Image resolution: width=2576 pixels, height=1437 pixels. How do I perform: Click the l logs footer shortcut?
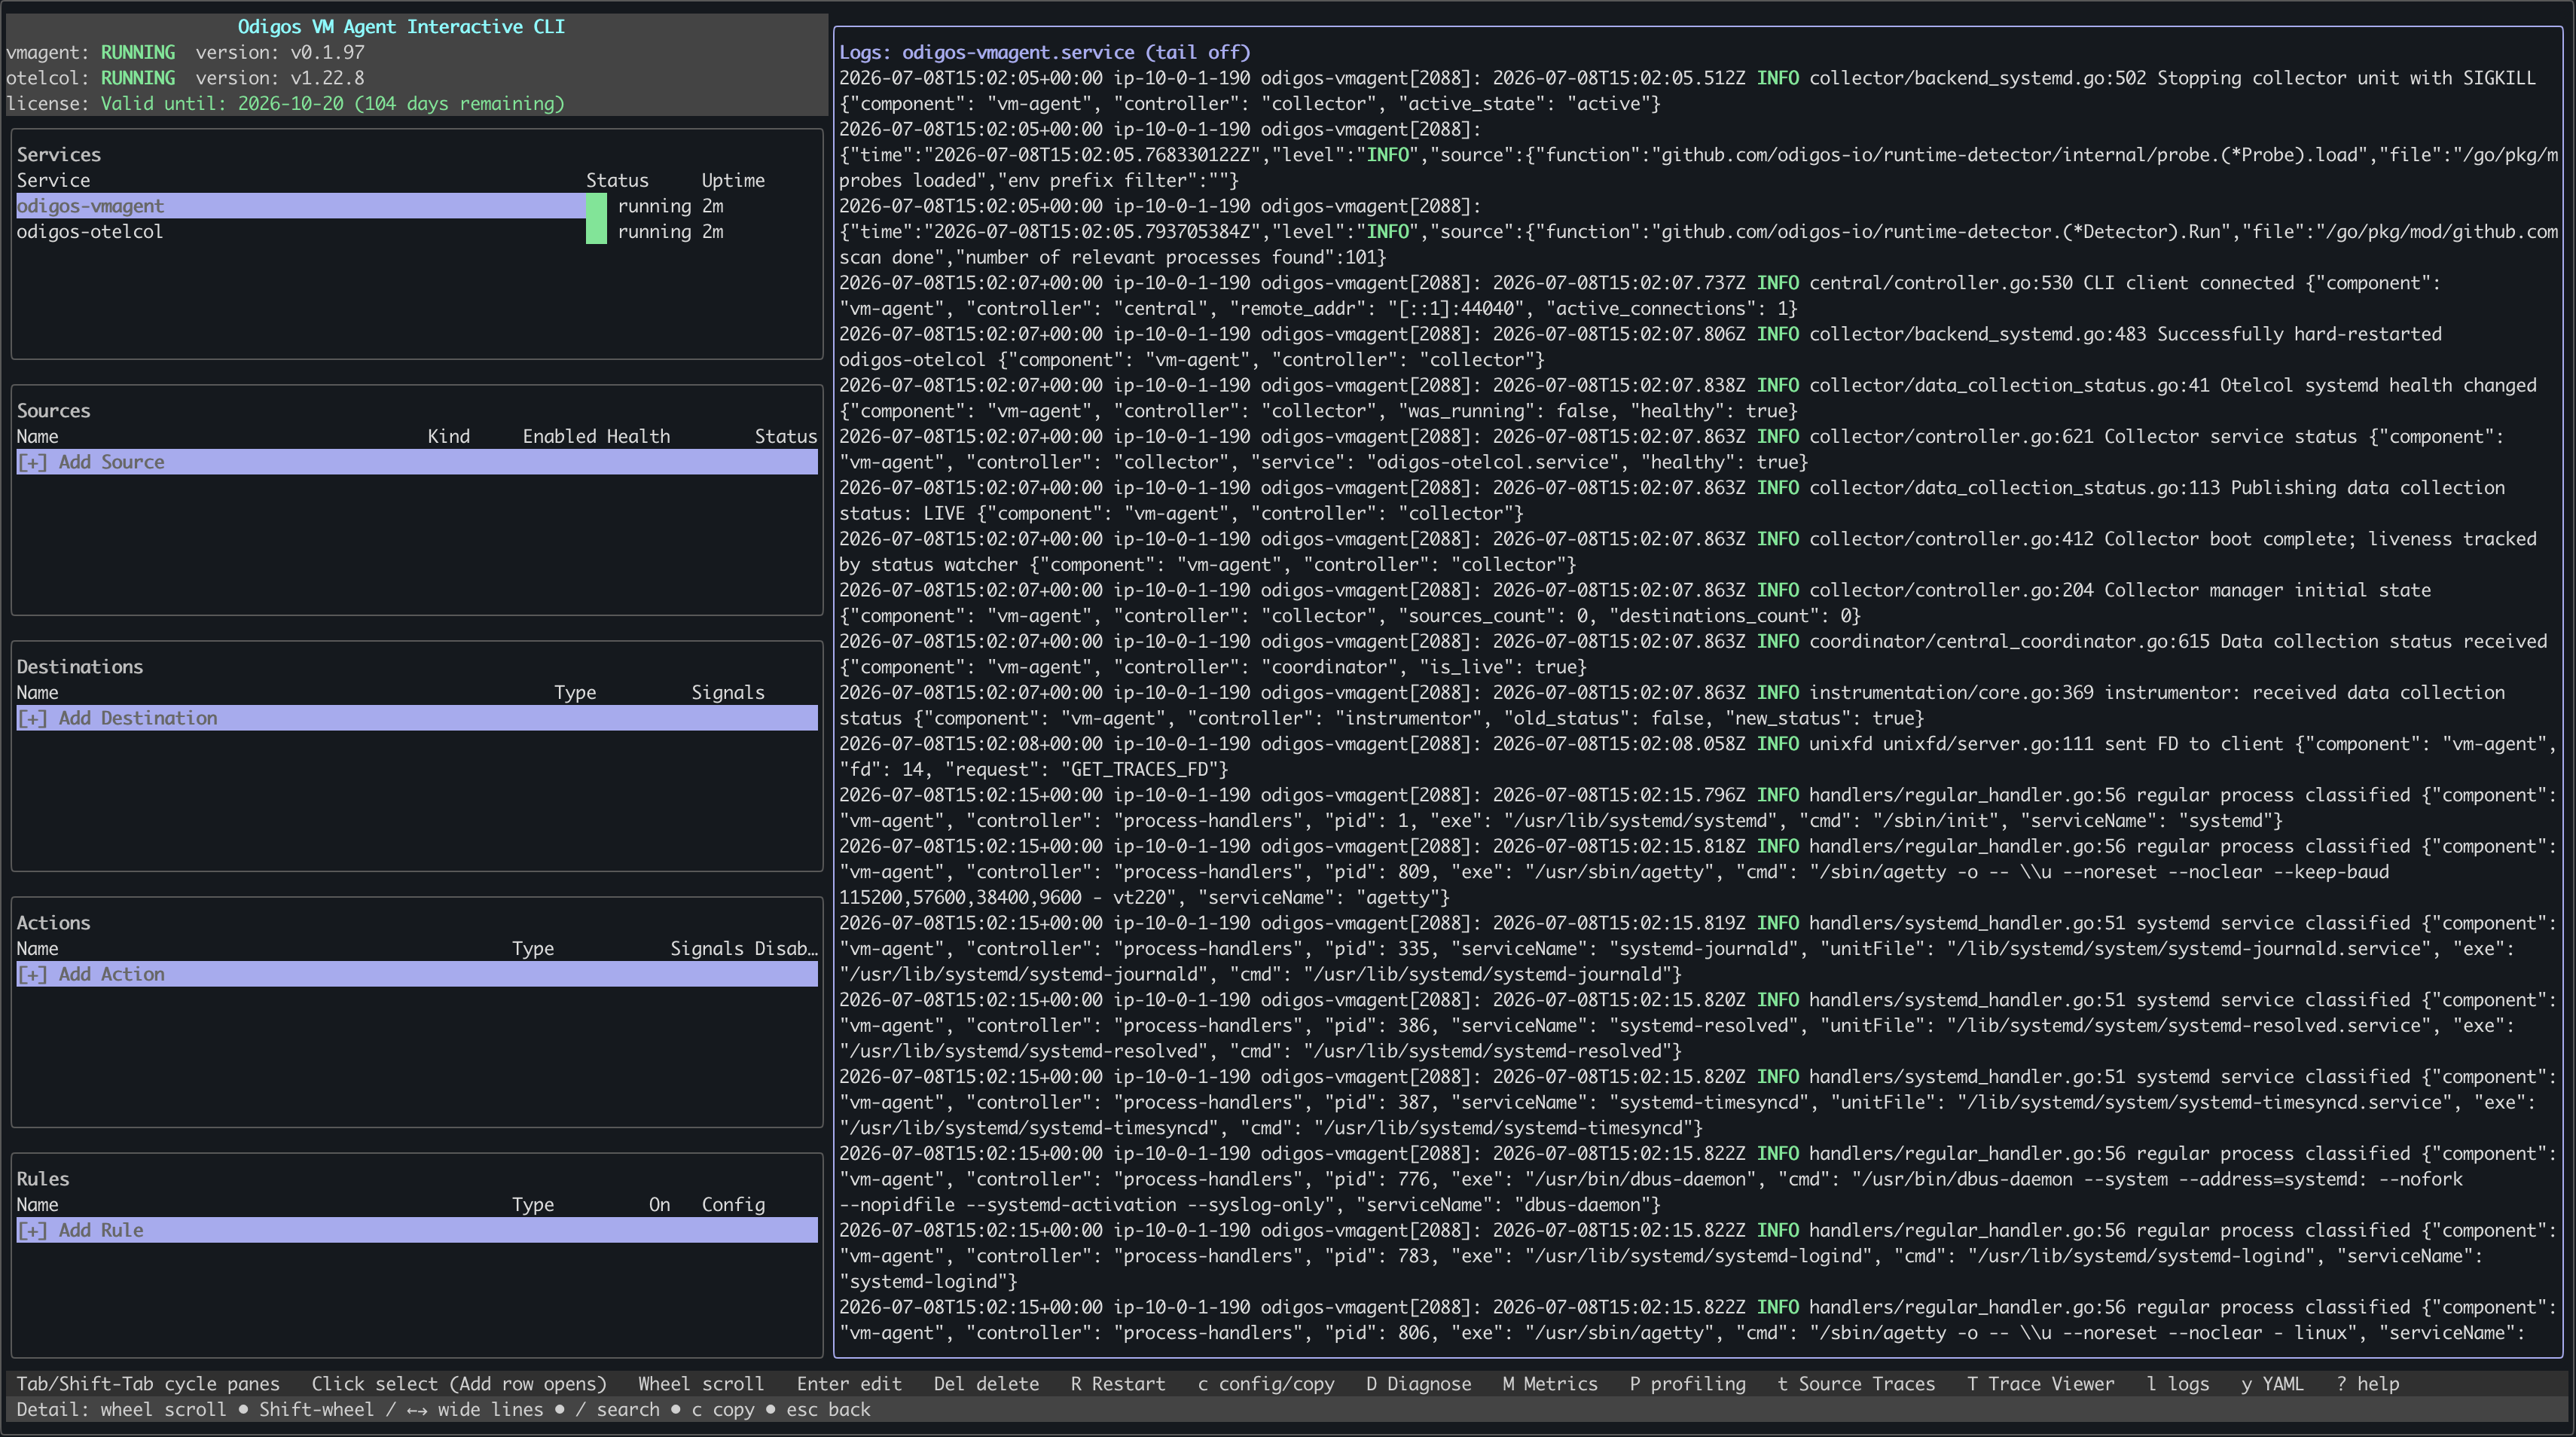coord(2178,1384)
